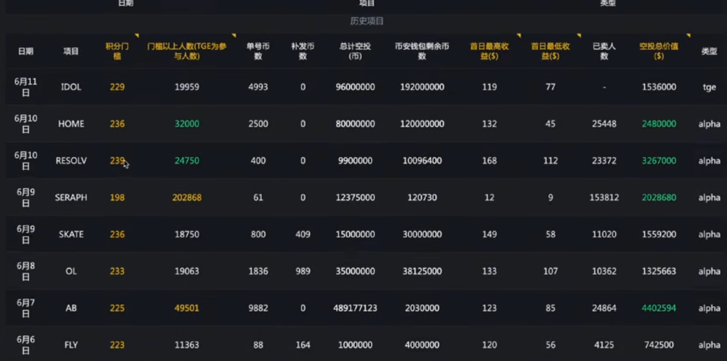Image resolution: width=727 pixels, height=361 pixels.
Task: Click the green 3267000 airdrop value
Action: (659, 161)
